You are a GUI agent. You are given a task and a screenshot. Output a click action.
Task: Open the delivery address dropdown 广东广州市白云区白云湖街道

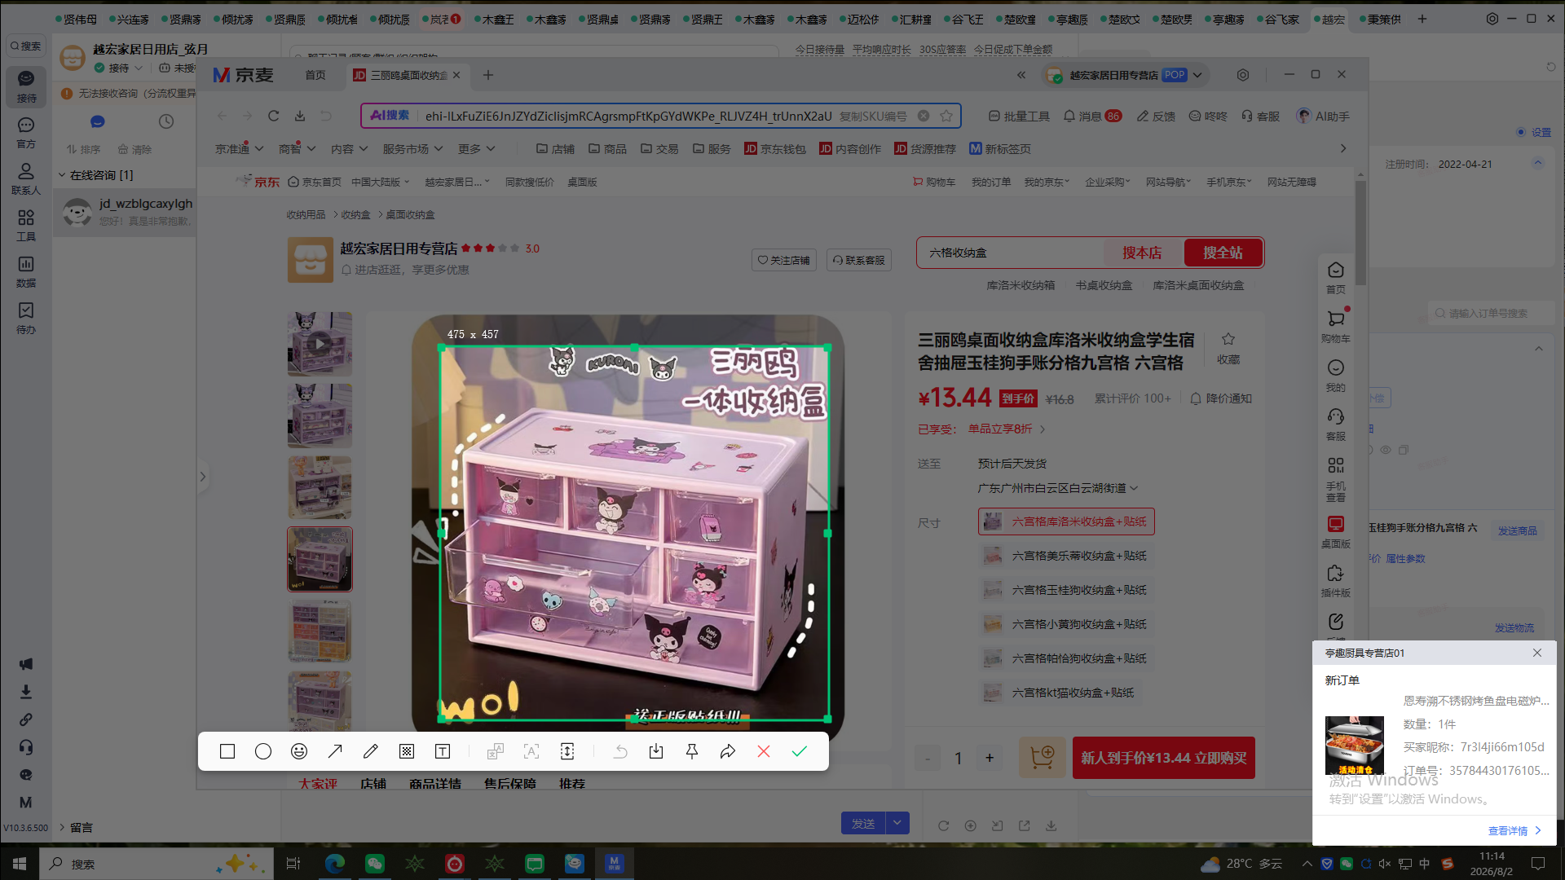coord(1058,488)
